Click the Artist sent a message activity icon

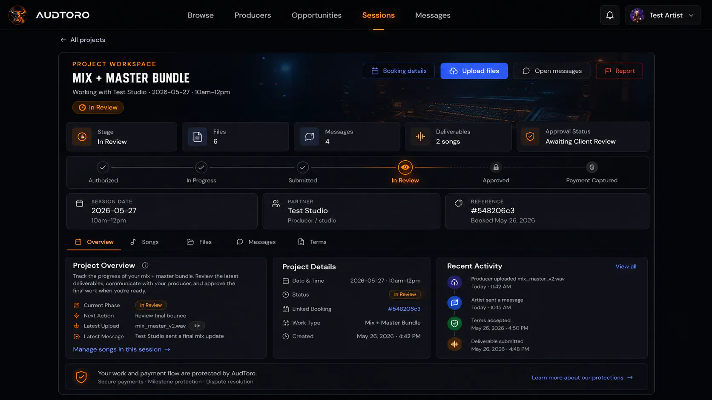(x=454, y=303)
